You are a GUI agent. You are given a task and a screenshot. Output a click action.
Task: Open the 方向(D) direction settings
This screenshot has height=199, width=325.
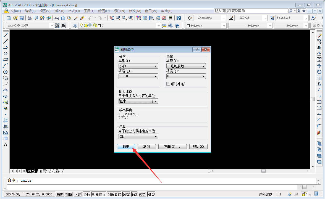[x=172, y=147]
